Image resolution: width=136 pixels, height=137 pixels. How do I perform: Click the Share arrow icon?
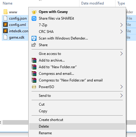pyautogui.click(x=34, y=45)
